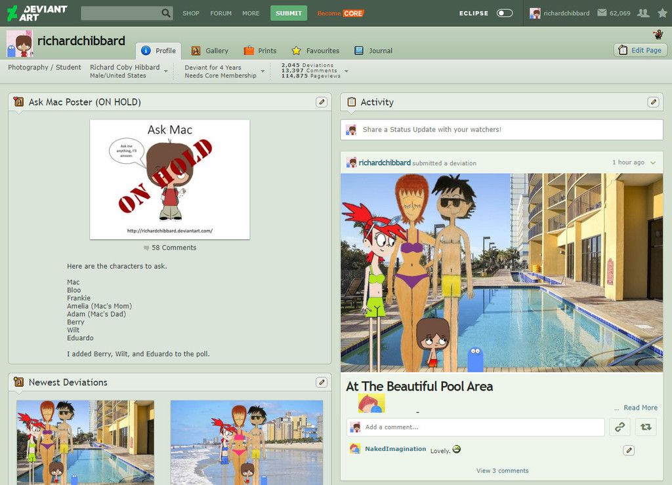The width and height of the screenshot is (672, 485).
Task: Toggle the Eclipse switch
Action: 505,13
